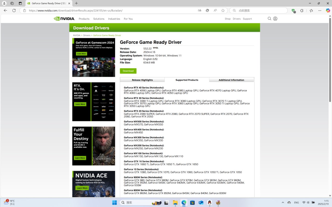Open the Solutions menu
Viewport: 332px width, 207px height.
[99, 19]
